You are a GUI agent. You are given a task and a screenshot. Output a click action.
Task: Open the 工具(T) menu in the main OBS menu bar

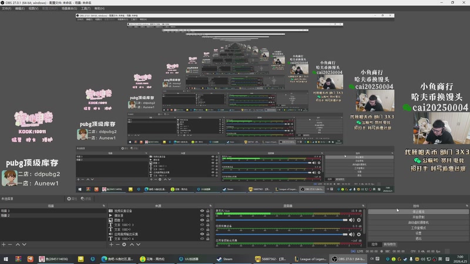tap(86, 8)
